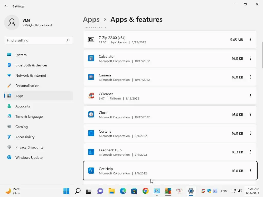
Task: Open Time & language settings
Action: [39, 116]
